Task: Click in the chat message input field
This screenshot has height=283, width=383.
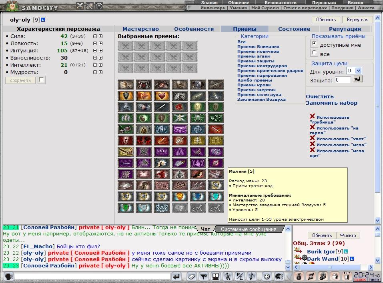Action: point(92,277)
